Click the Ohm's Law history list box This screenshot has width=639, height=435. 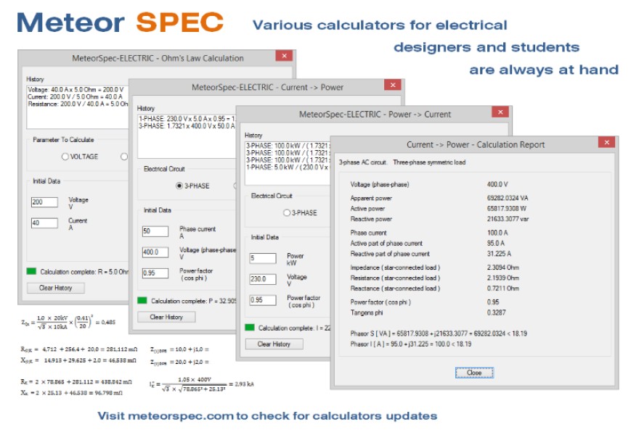click(78, 107)
